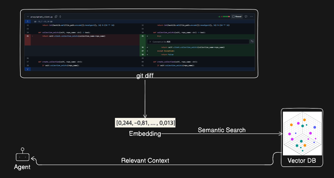
Task: Click the 'Vector DB' label
Action: [x=302, y=161]
